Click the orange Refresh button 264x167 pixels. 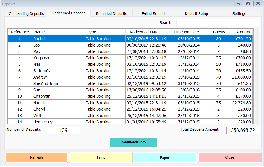(36, 157)
